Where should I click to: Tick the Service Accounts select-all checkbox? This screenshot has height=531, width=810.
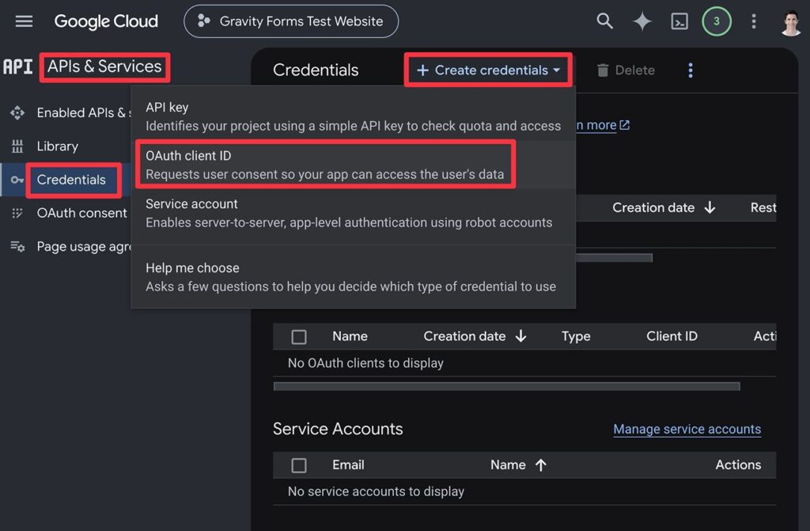pos(298,465)
